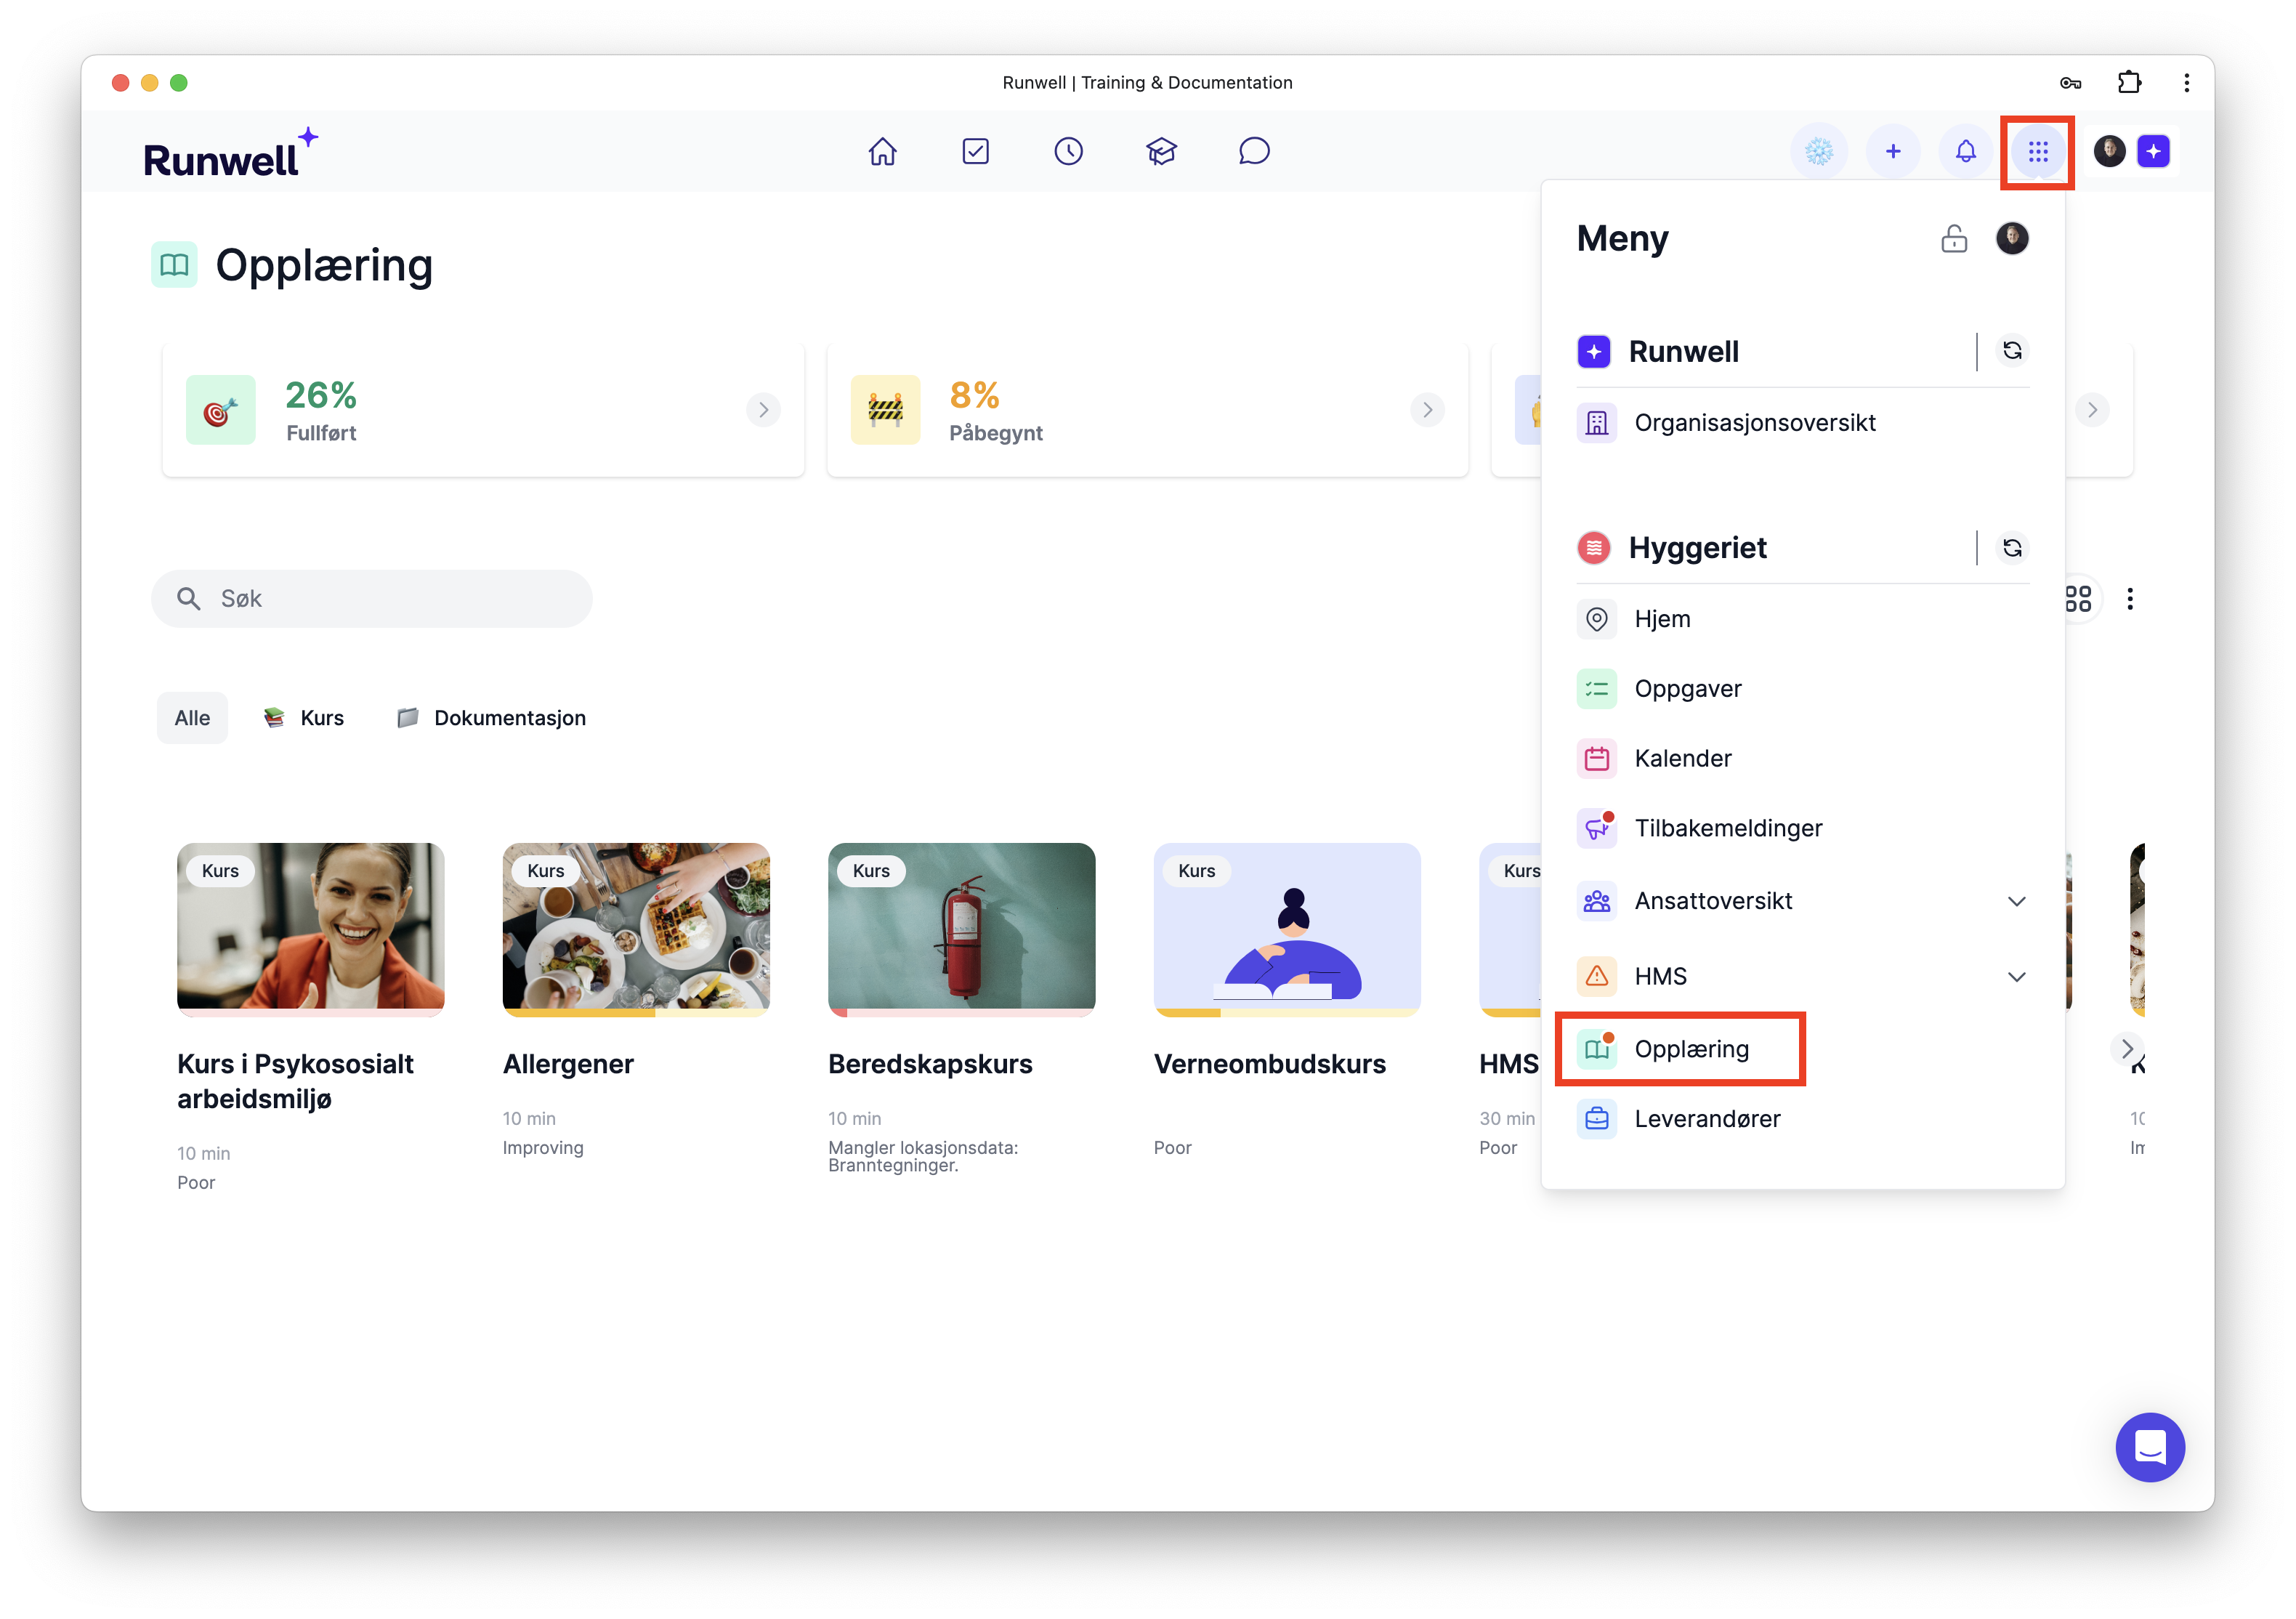Open Oppgaver in the Meny panel
Screen dimensions: 2296x1619
click(1802, 689)
